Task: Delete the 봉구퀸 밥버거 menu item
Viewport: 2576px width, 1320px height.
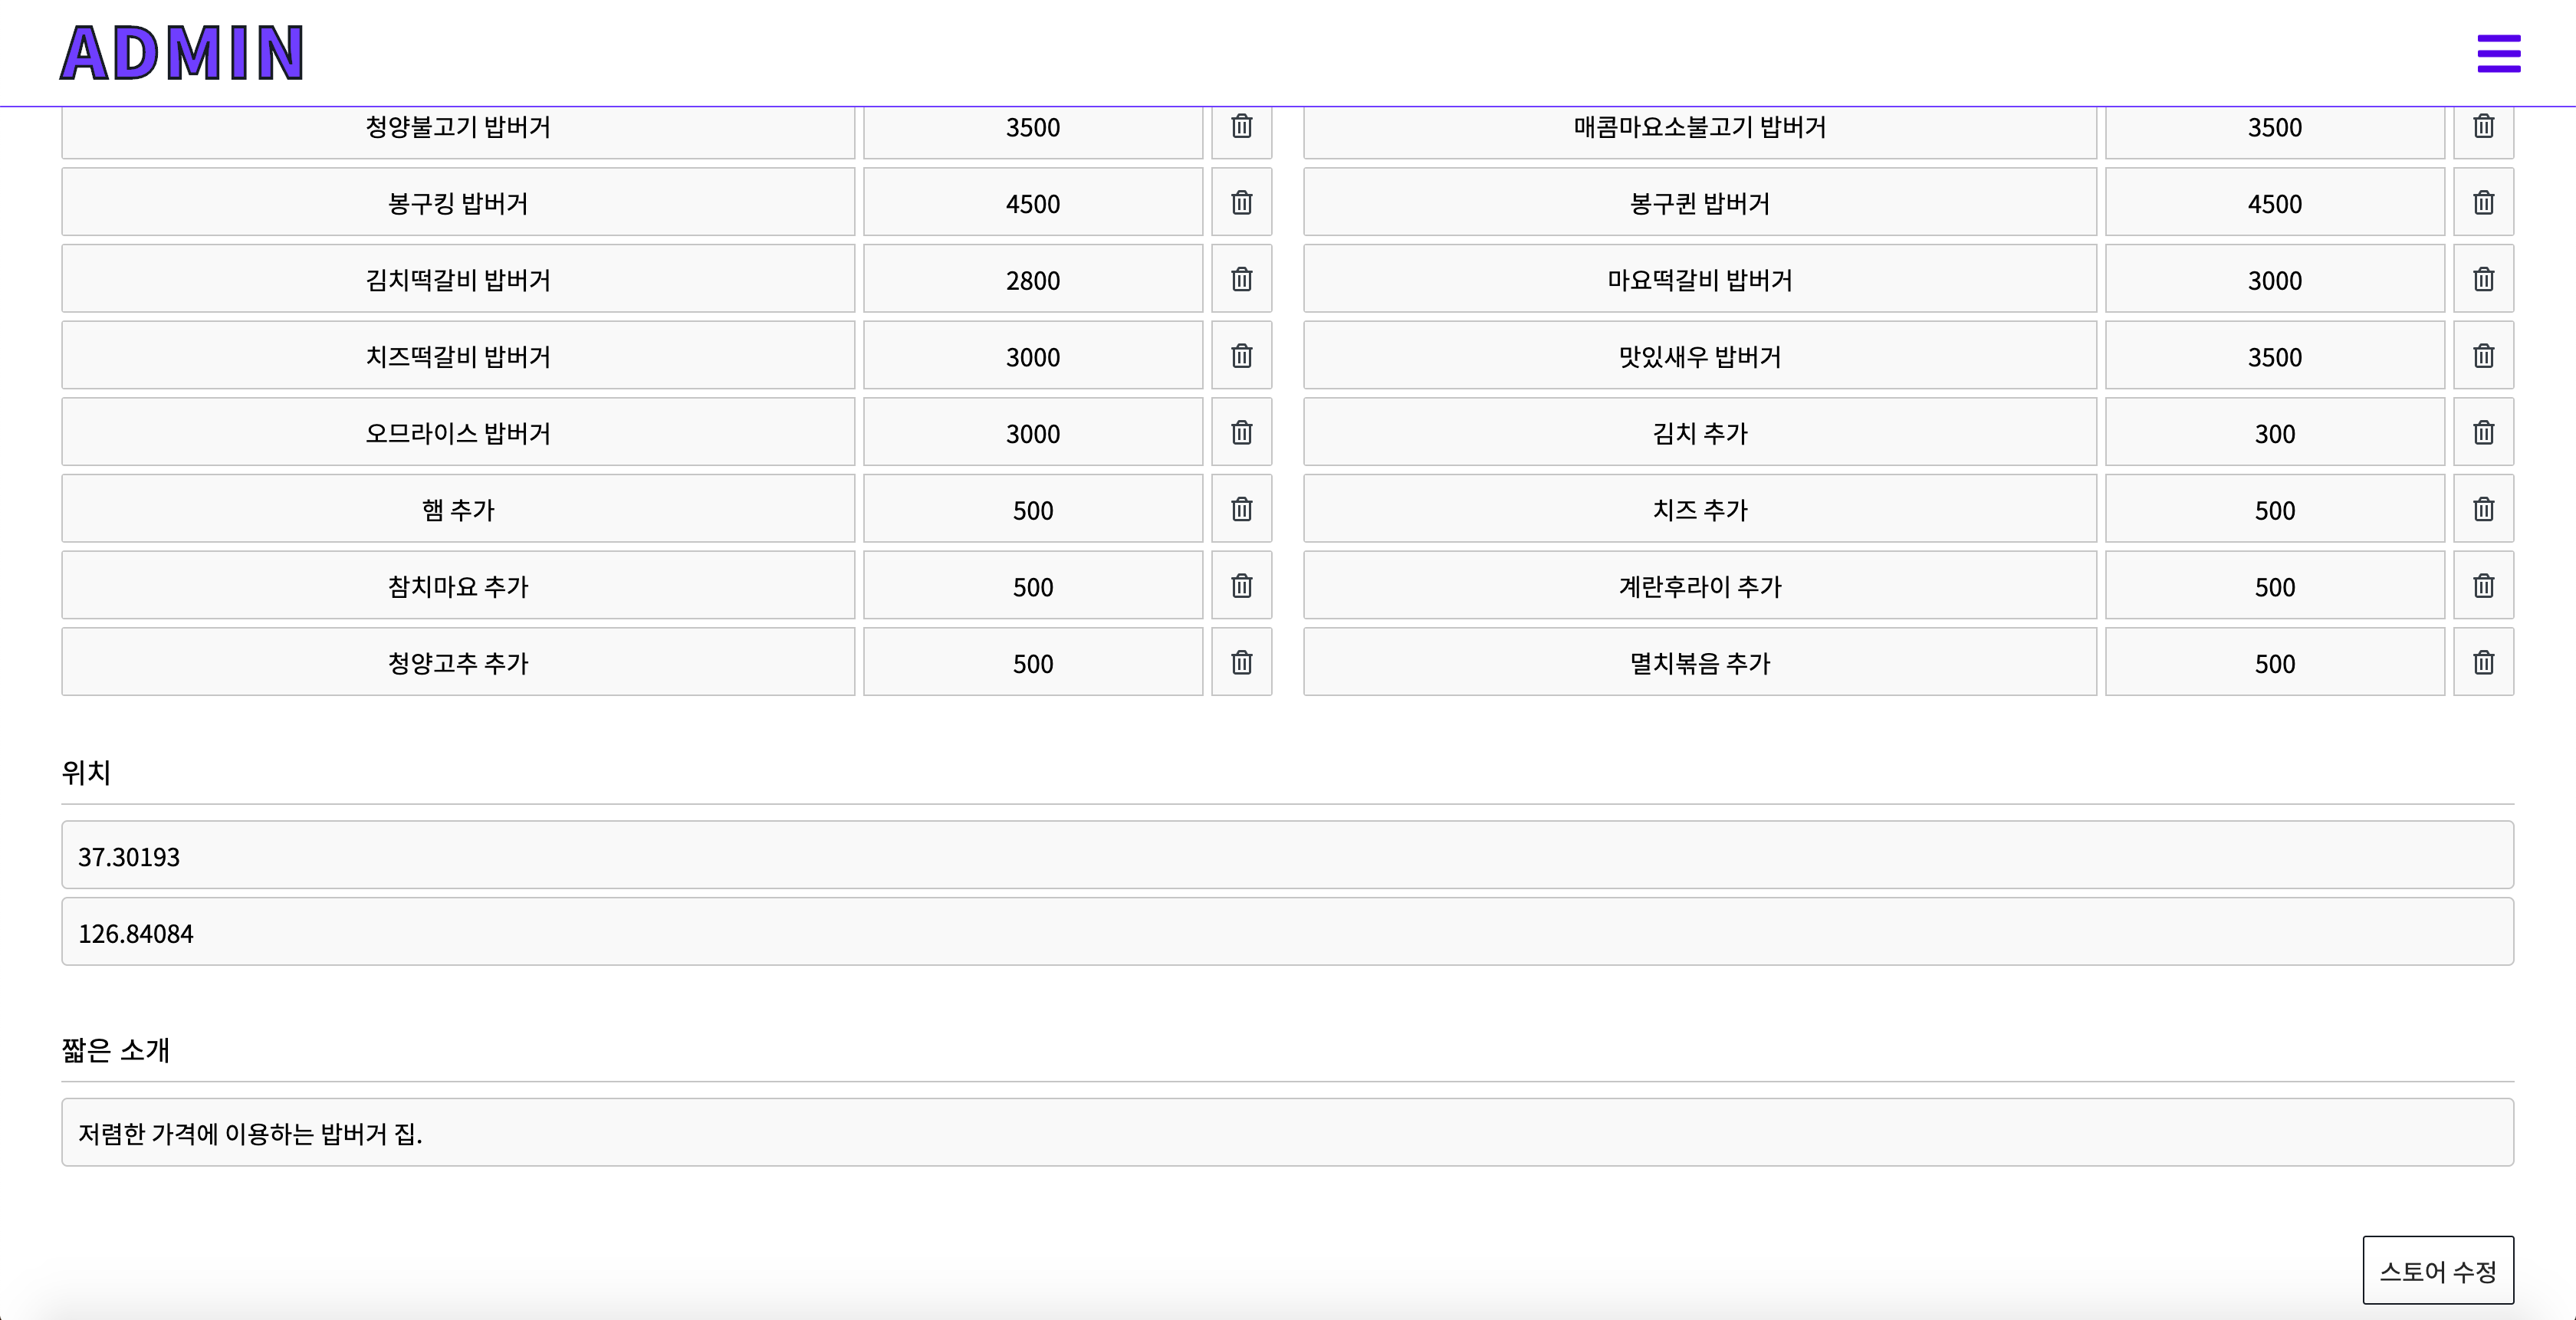Action: click(2483, 203)
